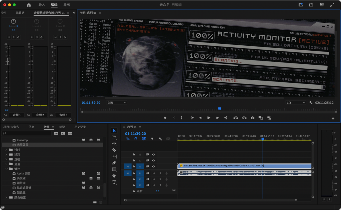Mark Out point in Program monitor
Viewport: 341px width, 210px height.
pos(182,118)
